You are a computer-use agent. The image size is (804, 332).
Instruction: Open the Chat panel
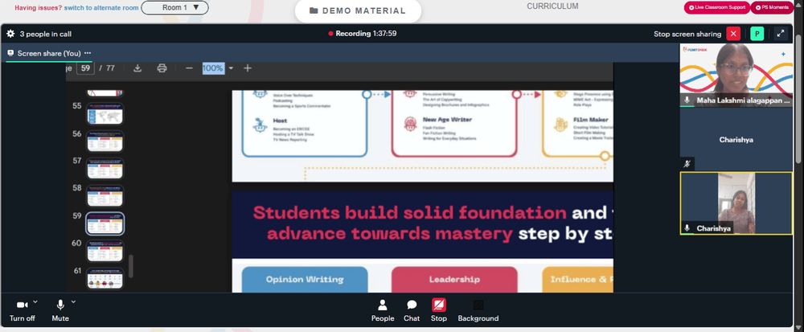(411, 310)
